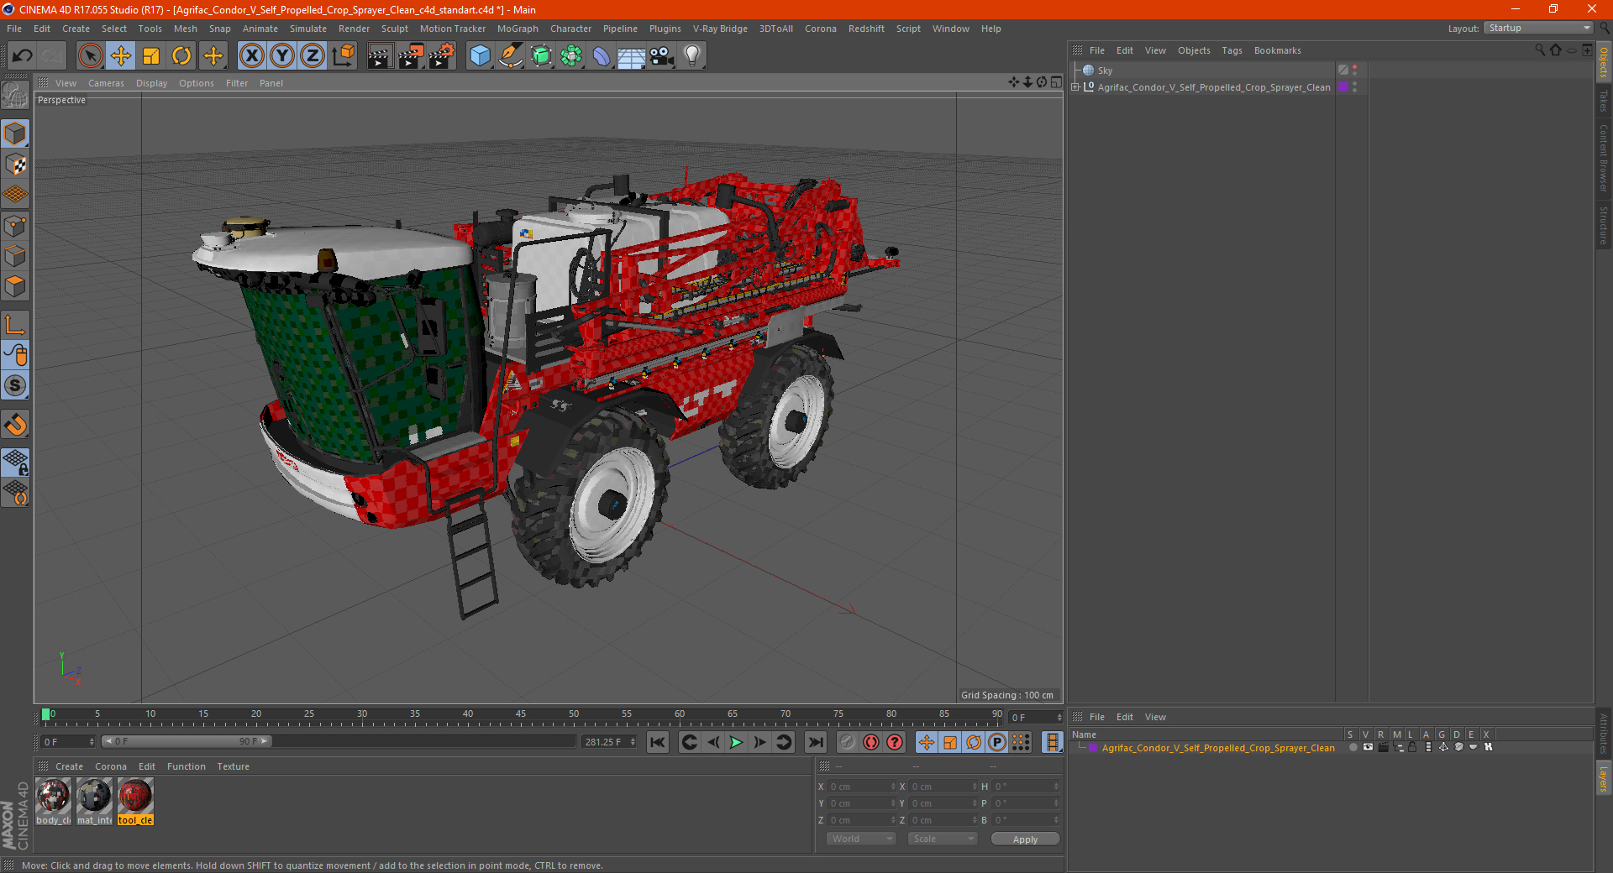Open the Scale mode dropdown

(x=943, y=839)
